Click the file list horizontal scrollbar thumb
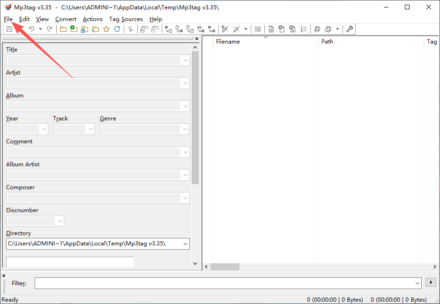Viewport: 440px width, 304px height. [225, 267]
